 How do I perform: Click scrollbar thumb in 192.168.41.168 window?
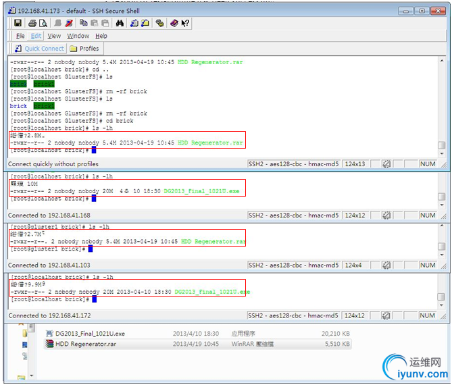(x=442, y=197)
